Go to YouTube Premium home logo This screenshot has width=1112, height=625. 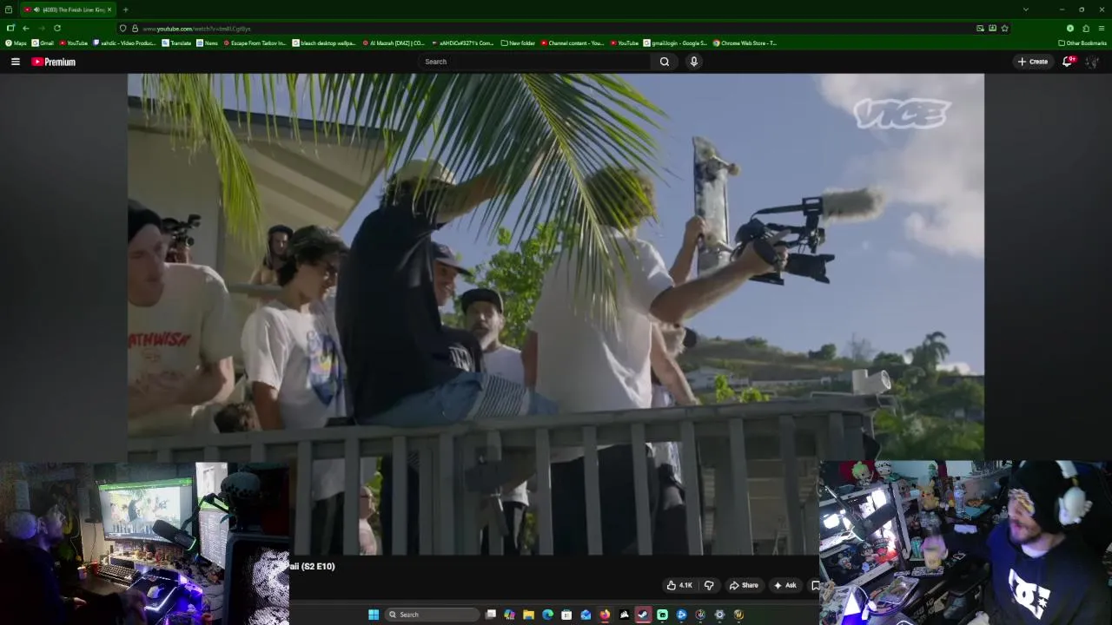(54, 62)
